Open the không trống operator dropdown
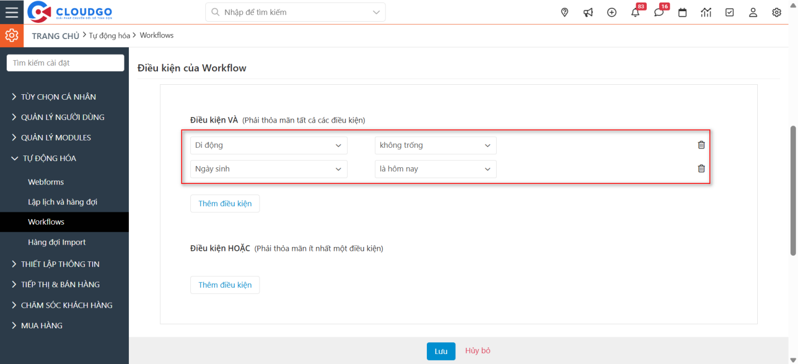This screenshot has height=364, width=798. pyautogui.click(x=435, y=145)
